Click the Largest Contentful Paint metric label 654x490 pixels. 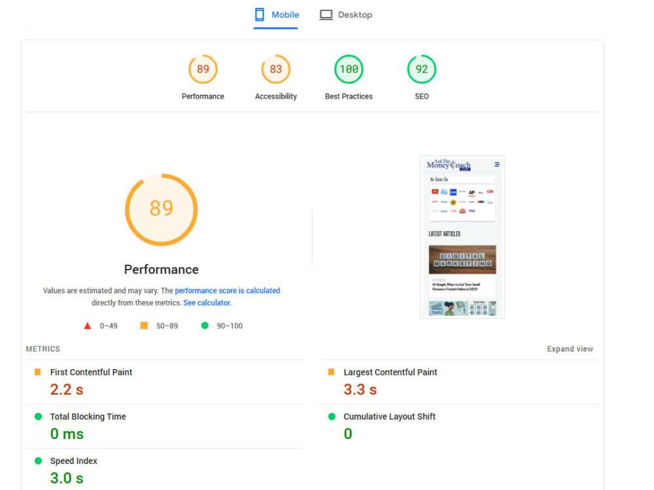click(x=390, y=372)
